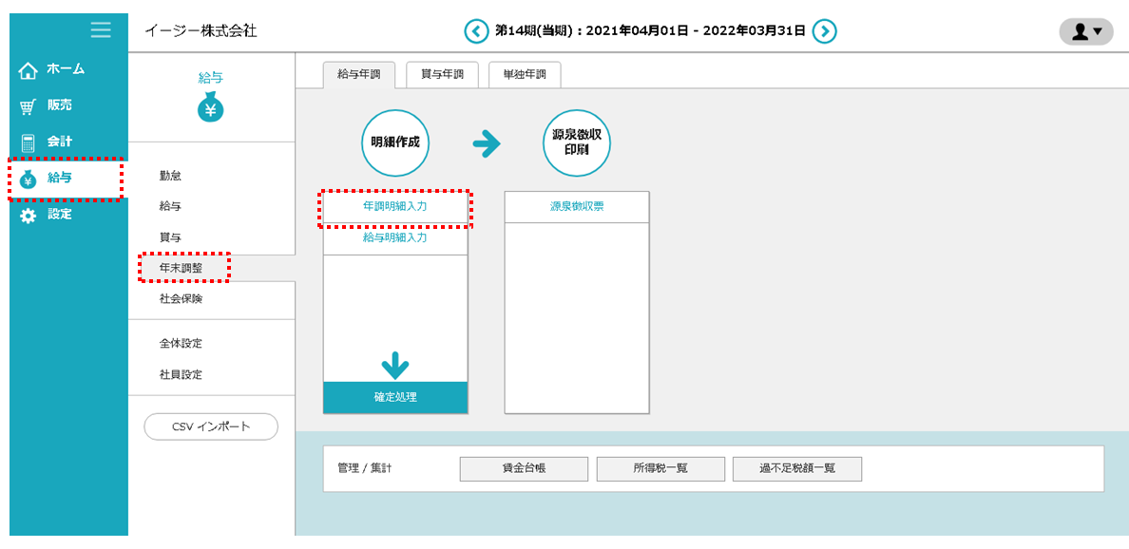The height and width of the screenshot is (549, 1129).
Task: Click the 給与 money bag sidebar icon
Action: [29, 179]
